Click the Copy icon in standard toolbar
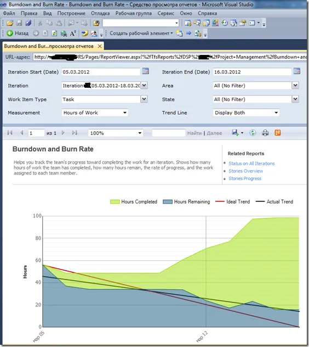 (49, 23)
